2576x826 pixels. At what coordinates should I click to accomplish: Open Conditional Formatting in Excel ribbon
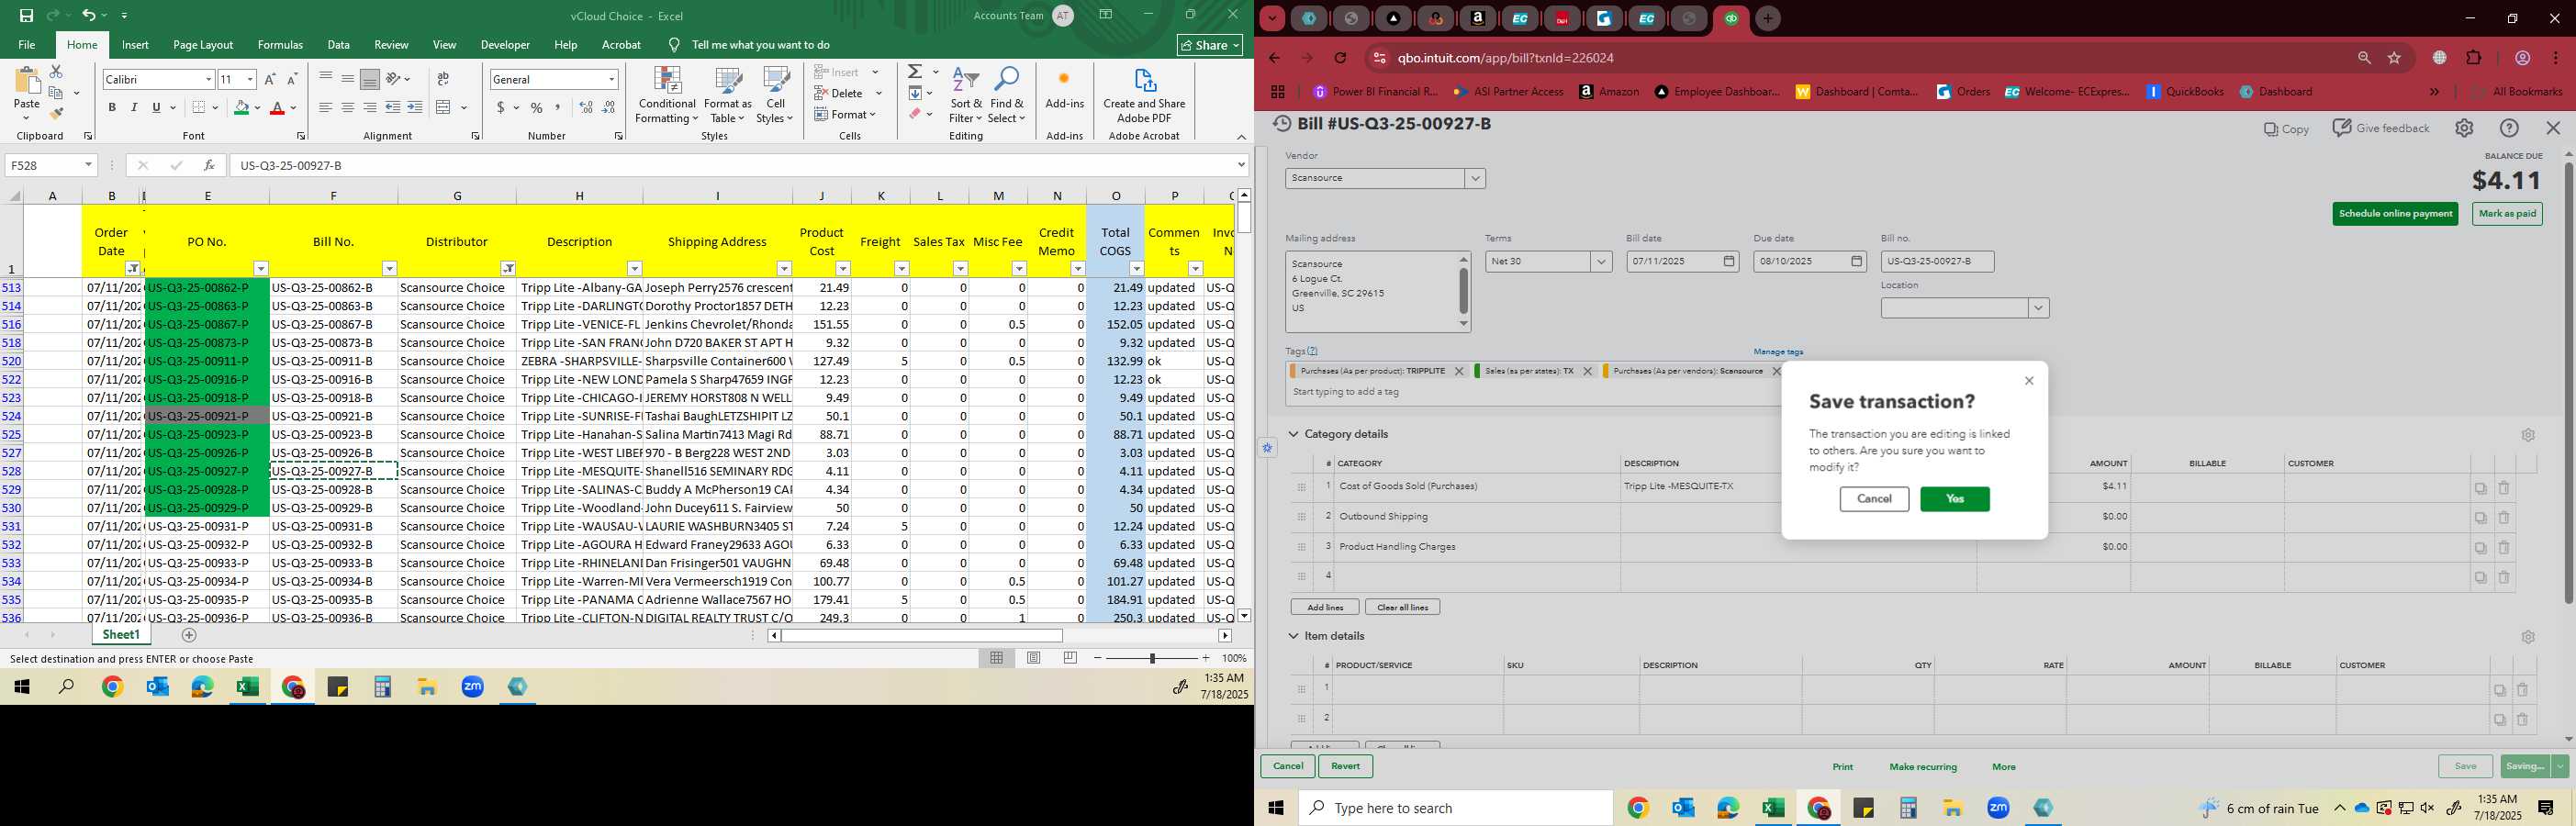[x=667, y=95]
